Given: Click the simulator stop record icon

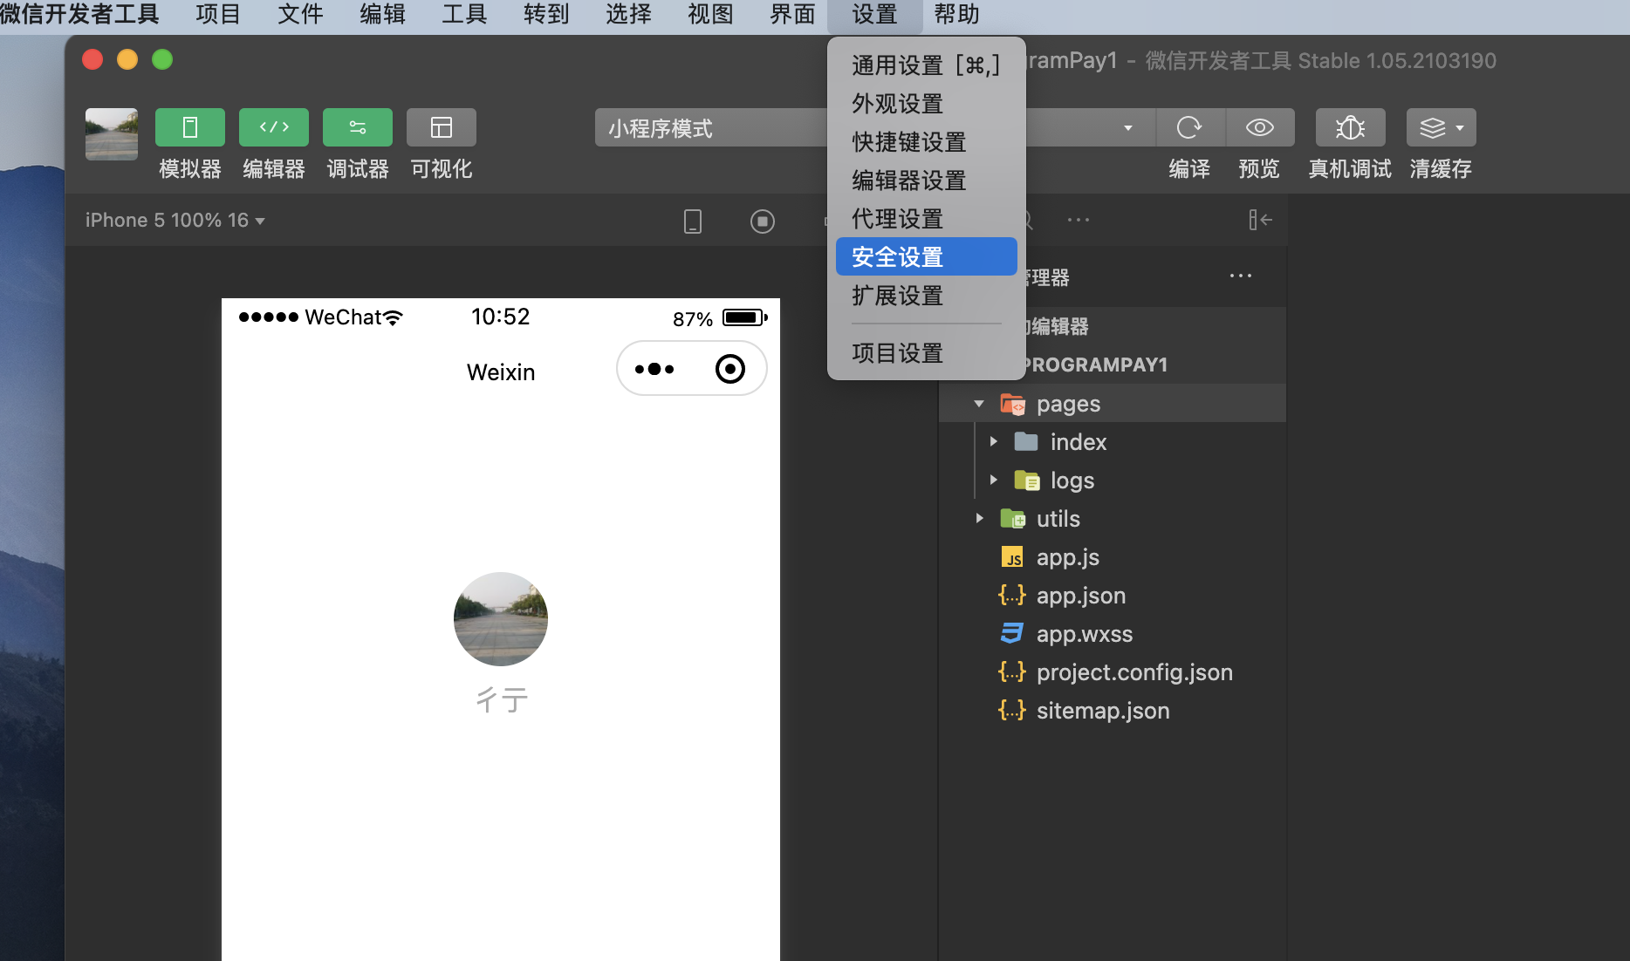Looking at the screenshot, I should [x=763, y=222].
